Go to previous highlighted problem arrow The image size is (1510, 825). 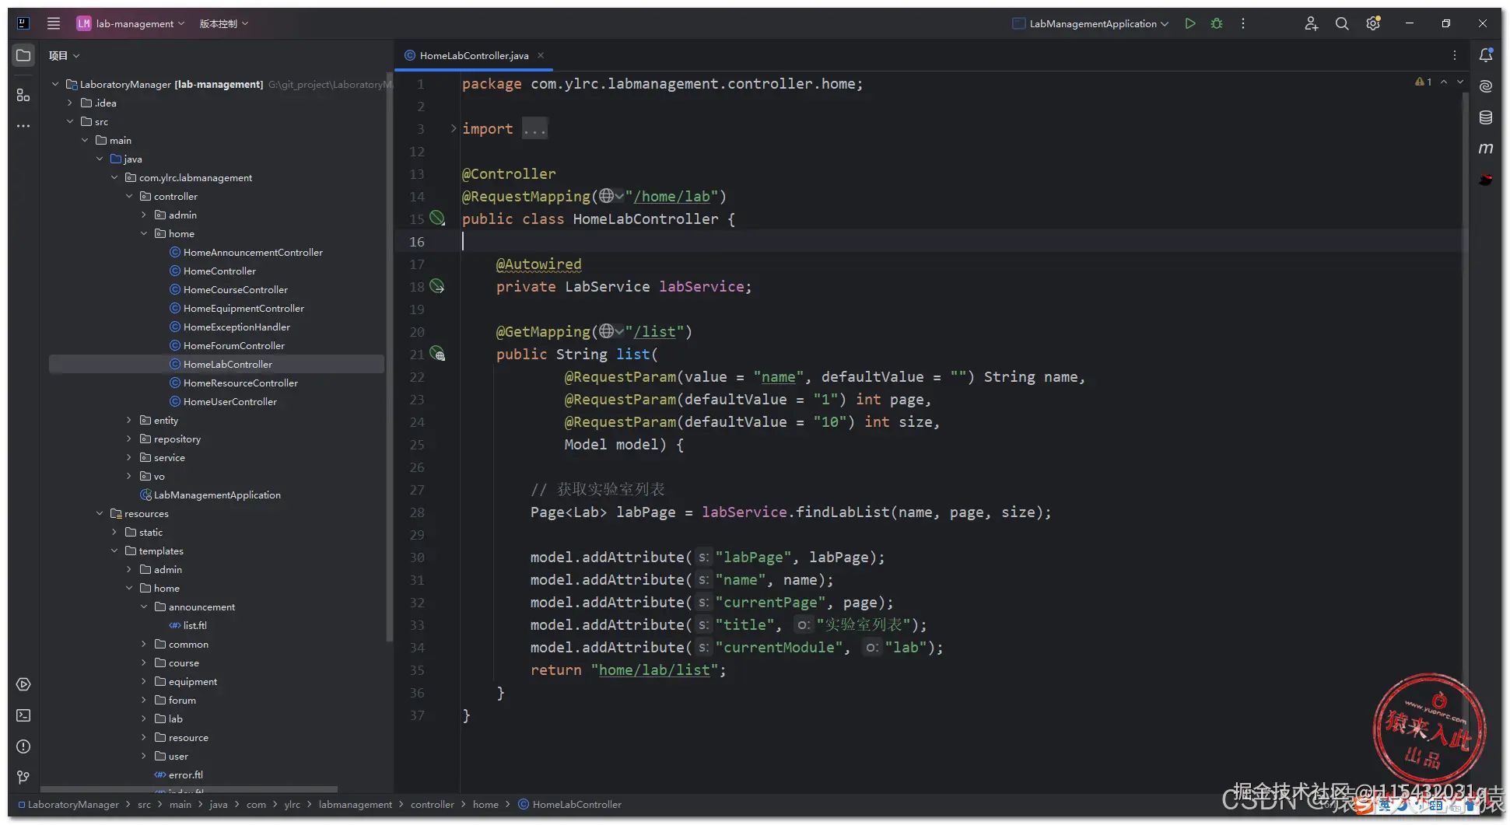pyautogui.click(x=1444, y=82)
